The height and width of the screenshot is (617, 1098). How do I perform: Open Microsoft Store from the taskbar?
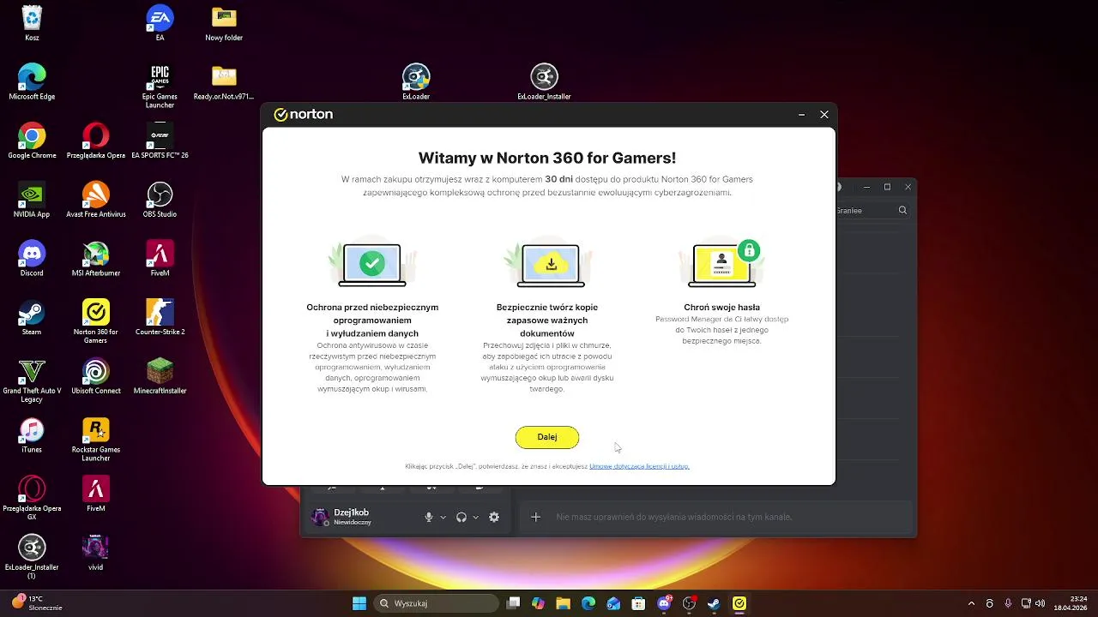(x=638, y=603)
